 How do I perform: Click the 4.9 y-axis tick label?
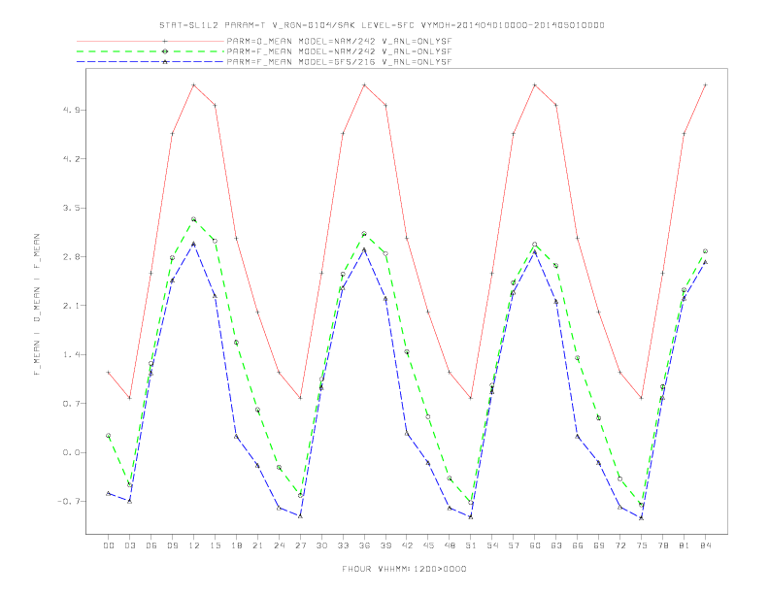(71, 110)
